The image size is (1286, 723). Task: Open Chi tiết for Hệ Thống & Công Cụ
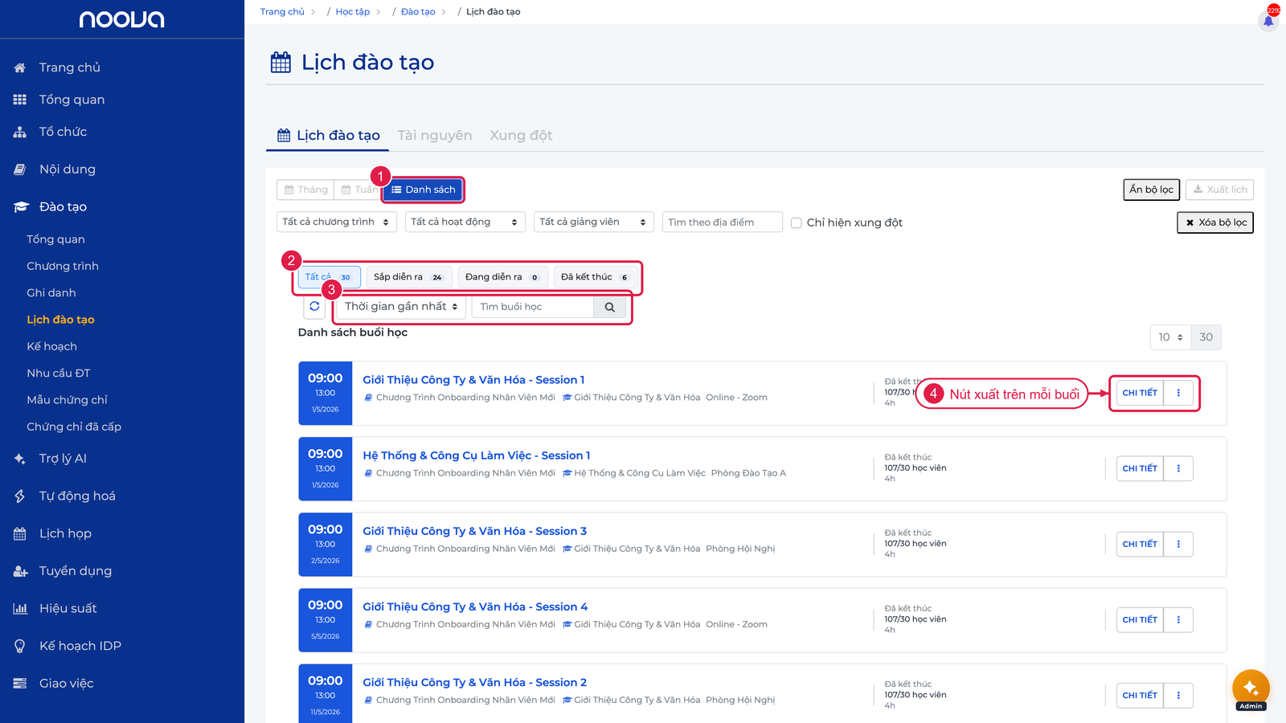click(1140, 468)
